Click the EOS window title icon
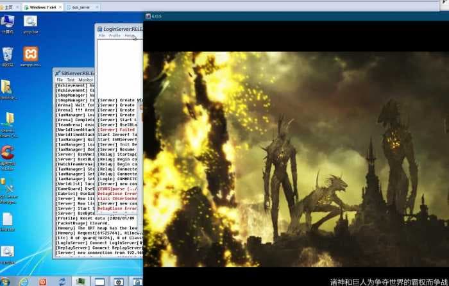This screenshot has height=286, width=449. click(148, 16)
